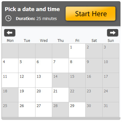Image resolution: width=122 pixels, height=122 pixels.
Task: Click the next month right arrow
Action: [x=112, y=33]
